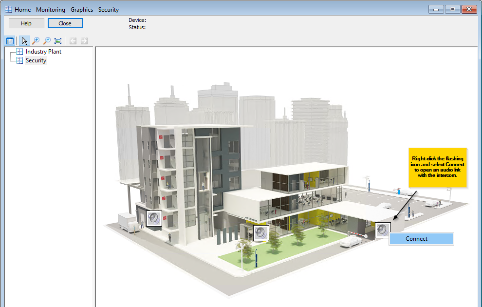This screenshot has height=307, width=482.
Task: Click the back arrow in toolbar
Action: (x=73, y=41)
